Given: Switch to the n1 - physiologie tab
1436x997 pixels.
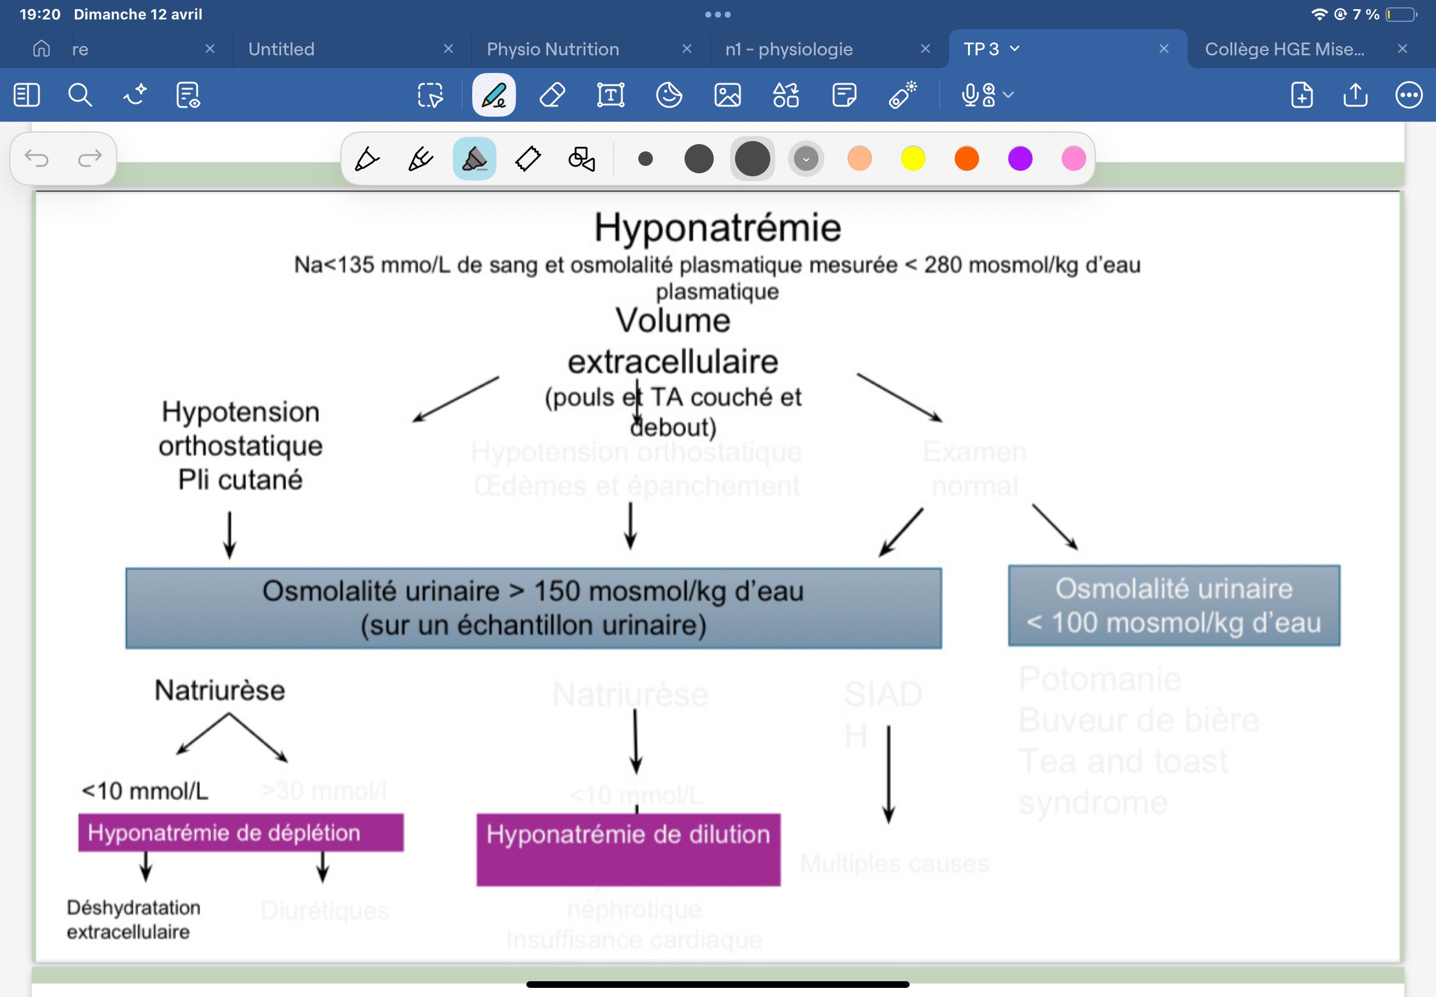Looking at the screenshot, I should [789, 49].
